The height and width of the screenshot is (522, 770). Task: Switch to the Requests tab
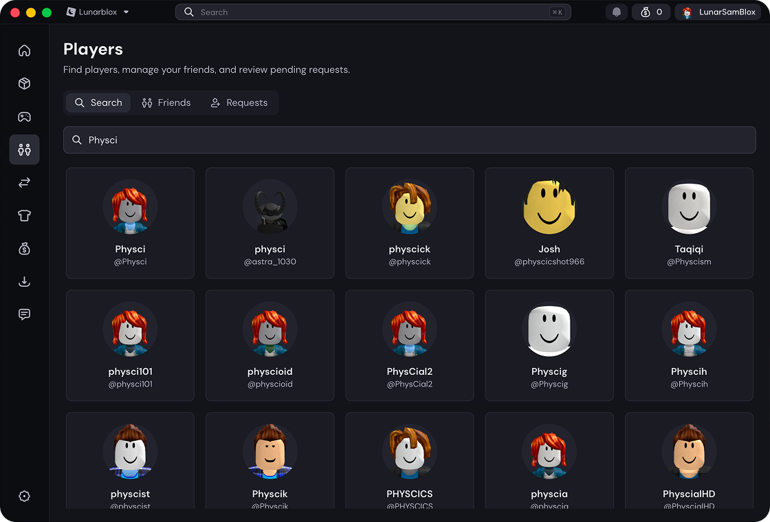coord(239,102)
